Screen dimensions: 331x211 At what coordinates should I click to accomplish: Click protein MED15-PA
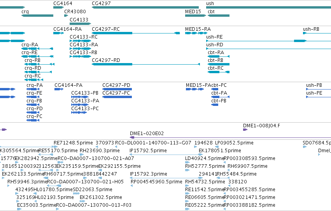click(x=195, y=89)
